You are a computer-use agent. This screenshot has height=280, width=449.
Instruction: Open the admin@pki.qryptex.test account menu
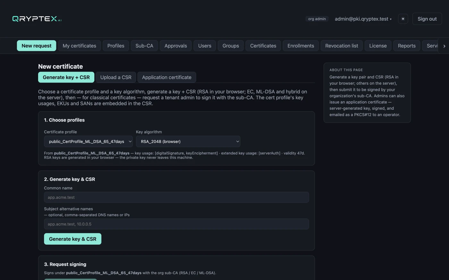coord(363,19)
